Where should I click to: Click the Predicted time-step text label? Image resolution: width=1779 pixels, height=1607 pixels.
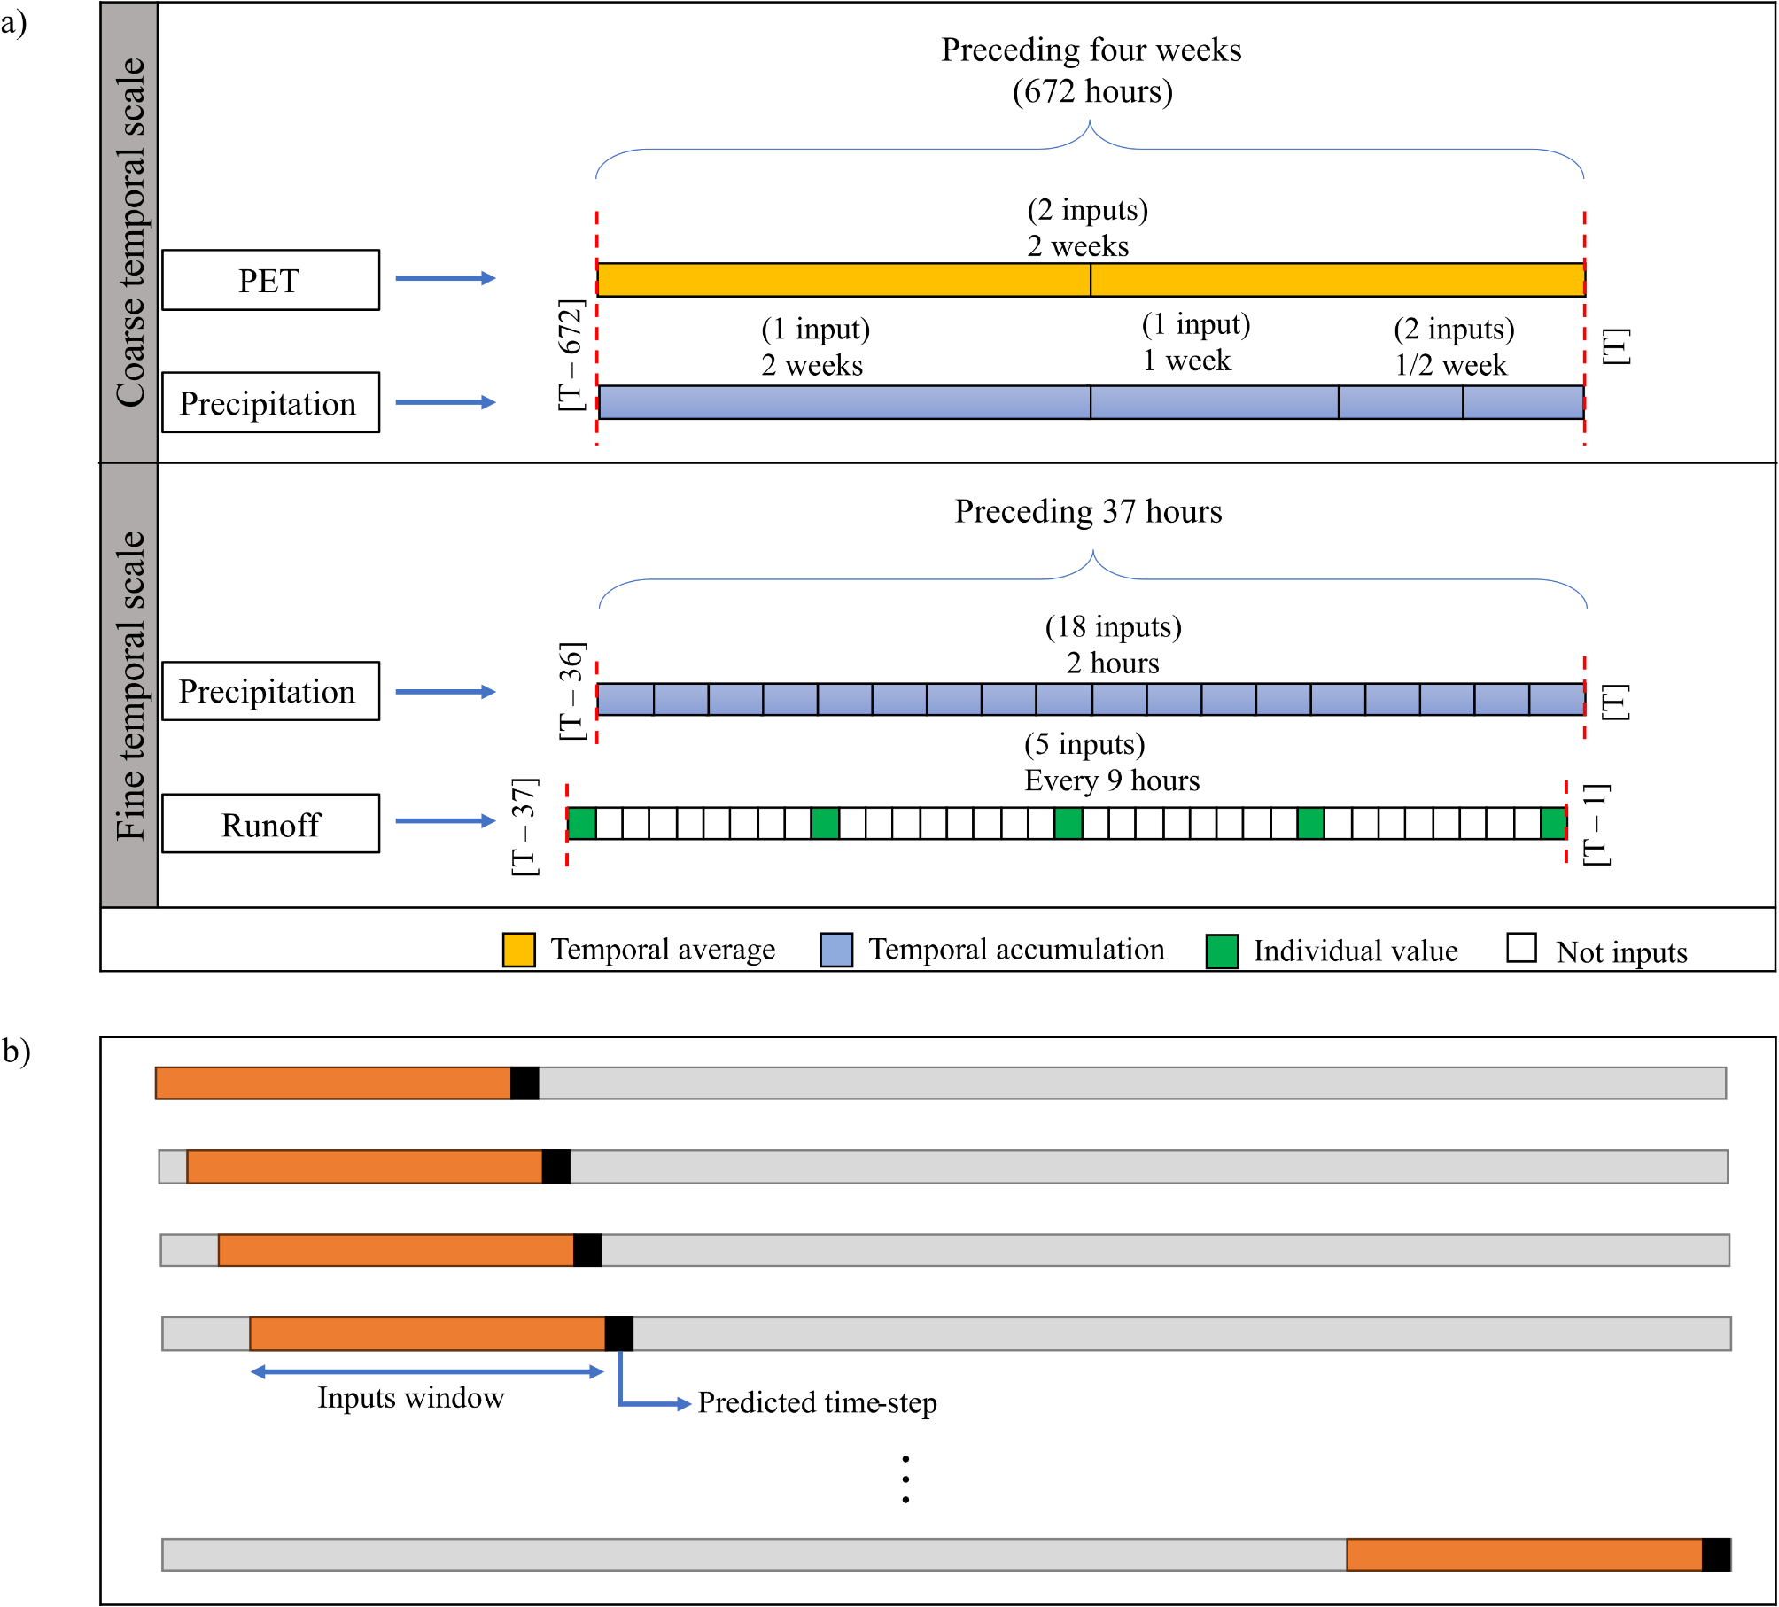[817, 1403]
